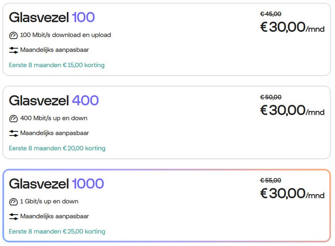Viewport: 335px width, 246px height.
Task: Select the Glasvezel 400 title
Action: pyautogui.click(x=54, y=100)
